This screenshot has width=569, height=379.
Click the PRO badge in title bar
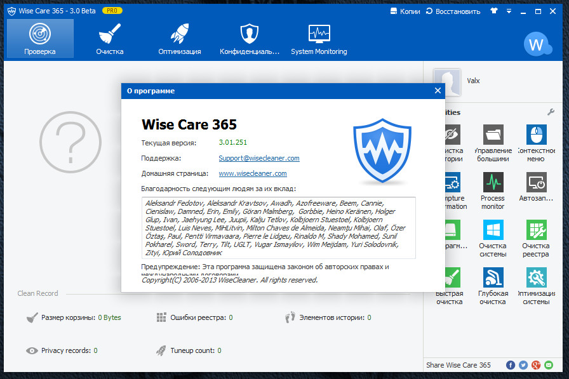pos(112,11)
